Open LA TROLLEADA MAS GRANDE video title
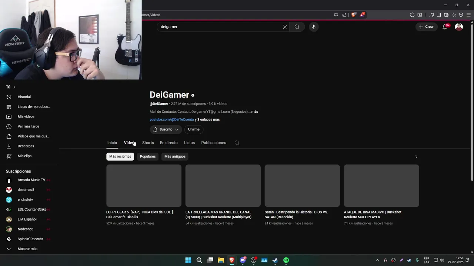The image size is (474, 266). coord(218,215)
